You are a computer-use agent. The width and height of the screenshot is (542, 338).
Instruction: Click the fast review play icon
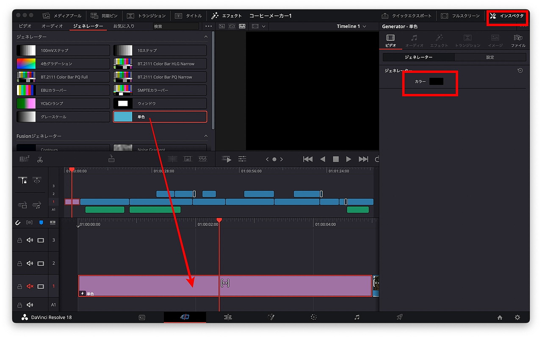pyautogui.click(x=227, y=159)
